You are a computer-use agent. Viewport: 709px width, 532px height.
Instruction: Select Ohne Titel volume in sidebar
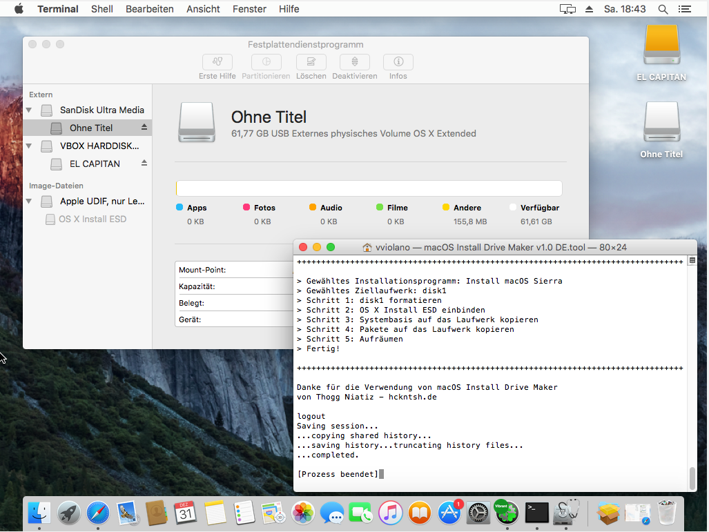pos(87,128)
